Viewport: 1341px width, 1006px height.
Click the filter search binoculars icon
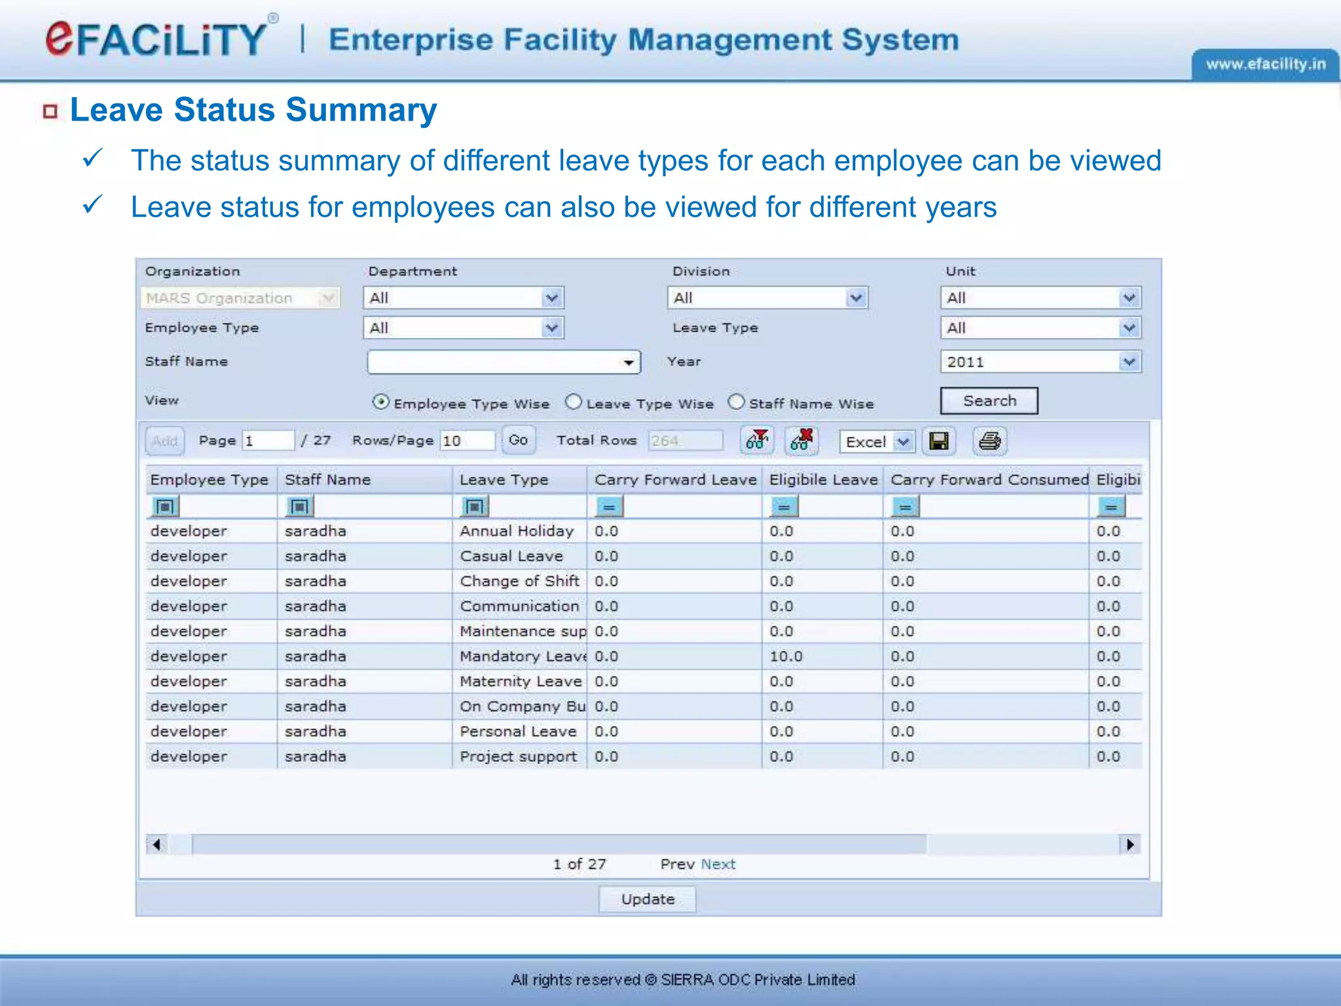tap(757, 440)
